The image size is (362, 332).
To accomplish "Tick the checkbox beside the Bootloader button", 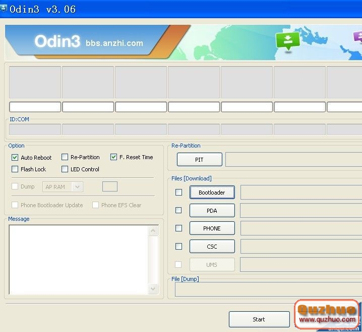I will pos(178,192).
